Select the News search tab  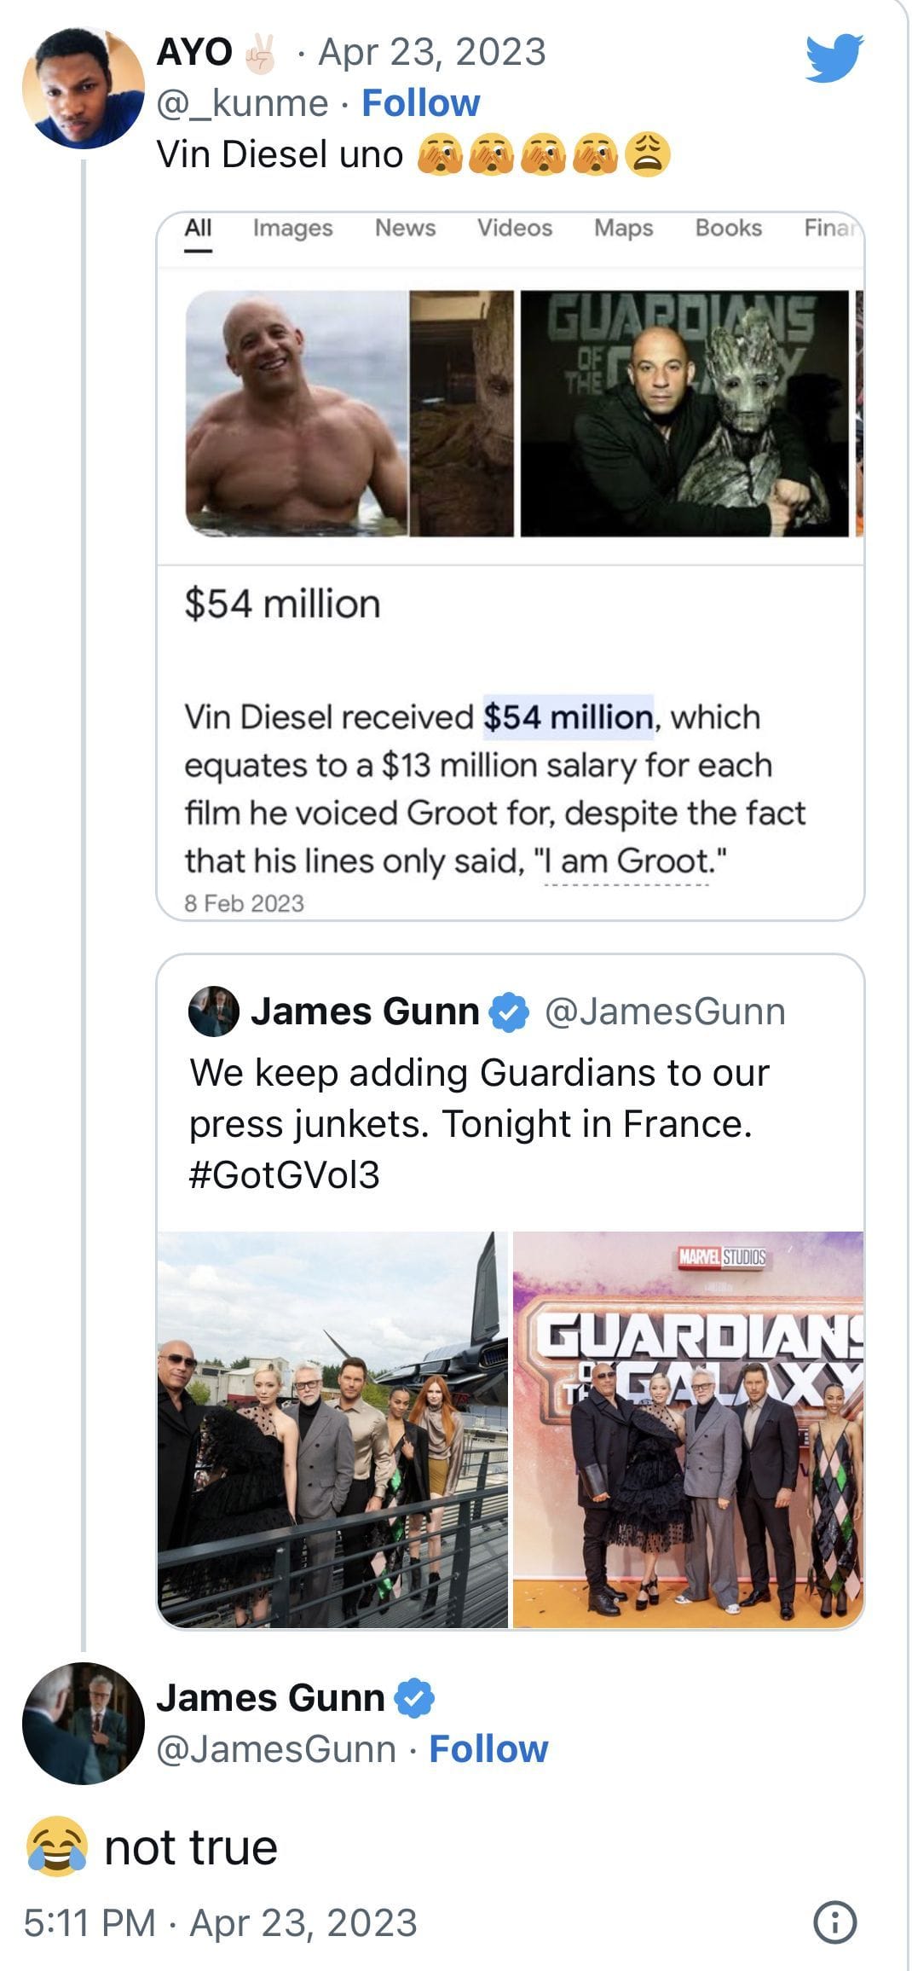point(406,228)
